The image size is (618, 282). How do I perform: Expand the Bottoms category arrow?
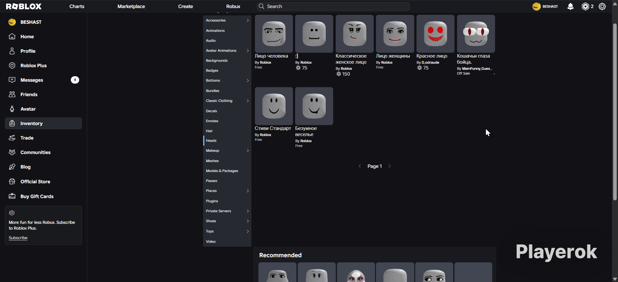coord(248,80)
